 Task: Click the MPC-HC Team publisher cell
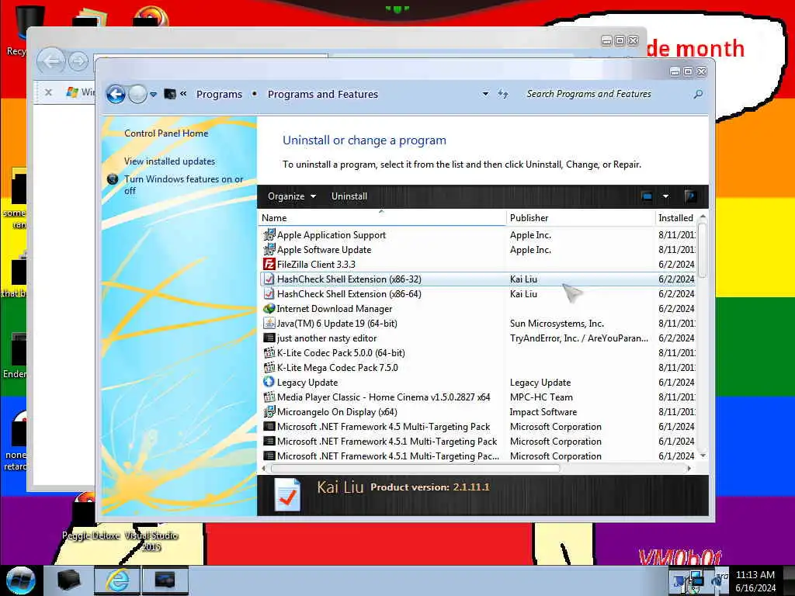pos(541,397)
